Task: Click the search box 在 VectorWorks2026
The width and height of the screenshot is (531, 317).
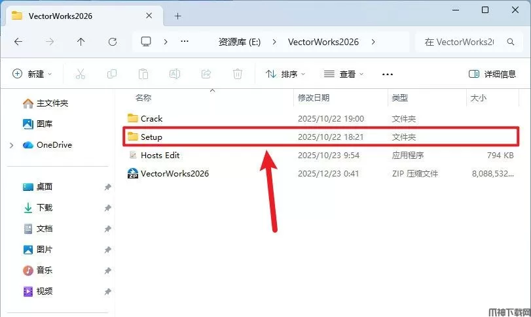Action: (x=468, y=42)
